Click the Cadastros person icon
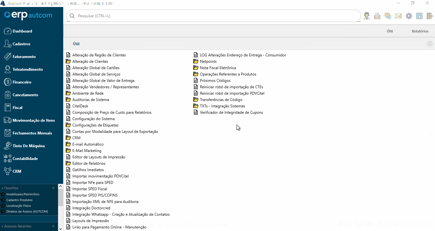Image resolution: width=435 pixels, height=231 pixels. tap(7, 44)
